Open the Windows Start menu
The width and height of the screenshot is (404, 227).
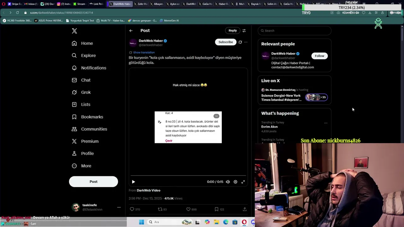[141, 222]
